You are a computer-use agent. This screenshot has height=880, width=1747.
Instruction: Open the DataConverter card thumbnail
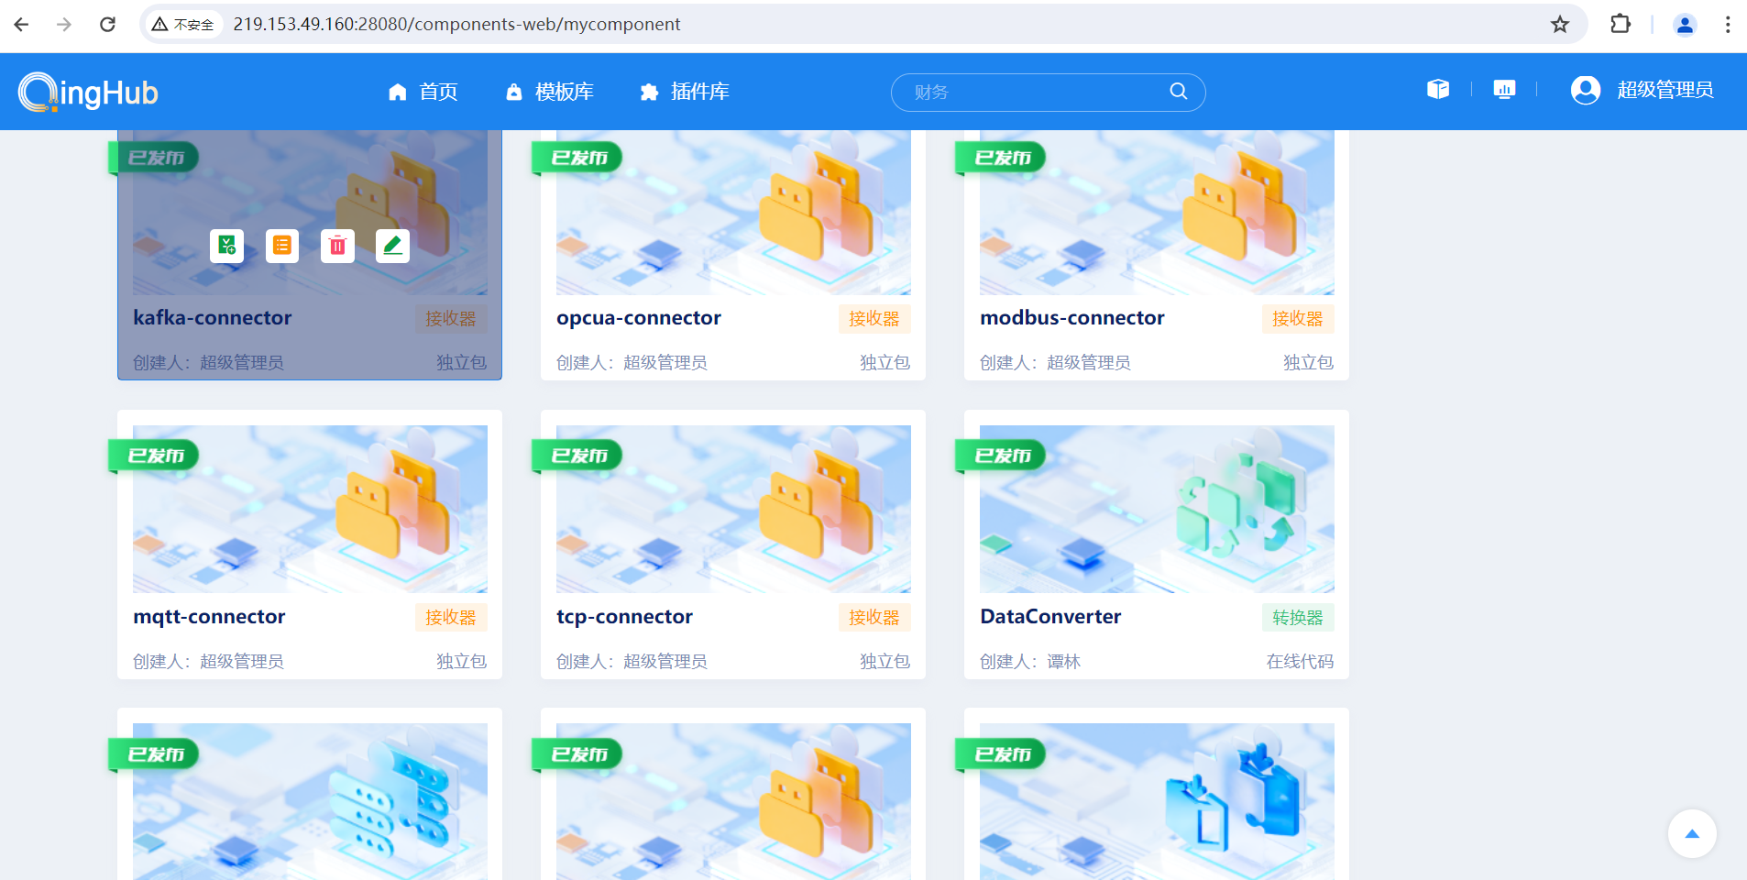[x=1157, y=509]
